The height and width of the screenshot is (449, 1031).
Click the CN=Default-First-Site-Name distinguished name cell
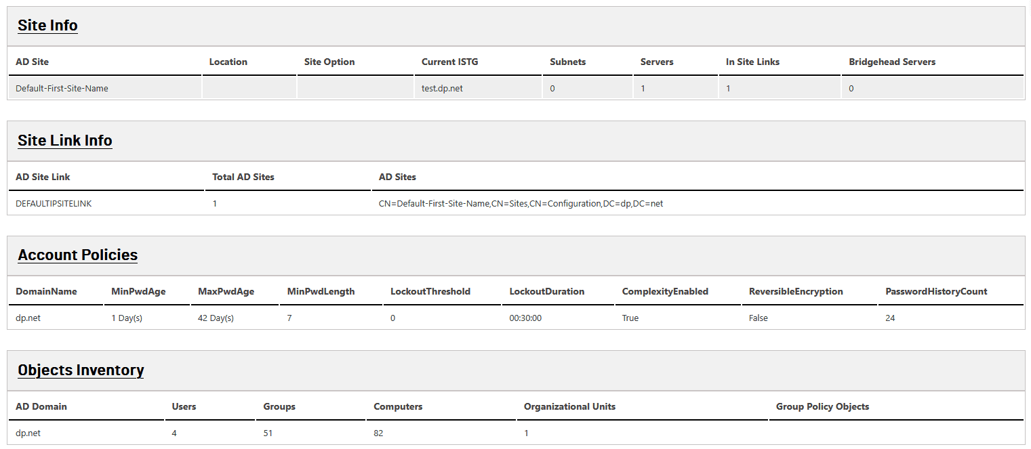point(521,203)
